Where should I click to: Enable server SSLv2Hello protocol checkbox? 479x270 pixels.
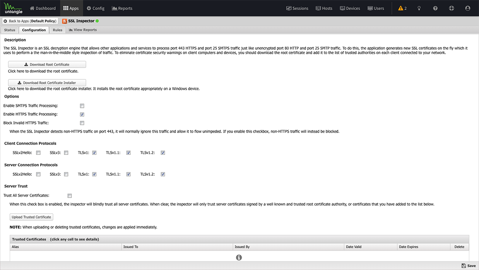38,174
